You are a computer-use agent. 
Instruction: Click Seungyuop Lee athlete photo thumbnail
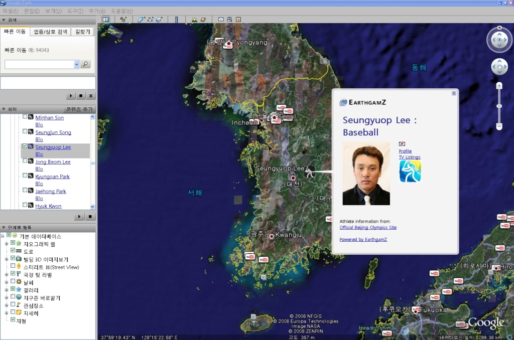[366, 174]
